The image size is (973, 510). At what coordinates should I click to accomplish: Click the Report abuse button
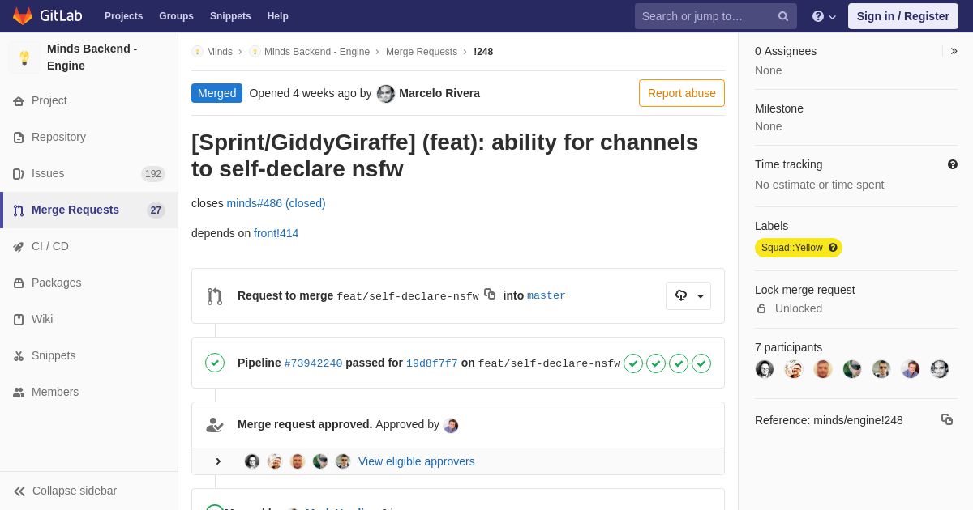pyautogui.click(x=682, y=93)
